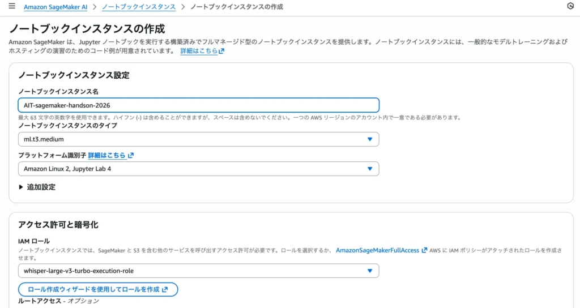This screenshot has height=308, width=580.
Task: Click external-link icon next to AmazonSageMakerFullAccess
Action: [424, 250]
